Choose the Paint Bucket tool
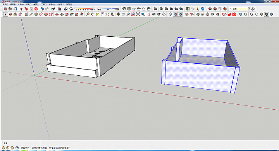Viewport: 279px width, 151px height. tap(15, 14)
